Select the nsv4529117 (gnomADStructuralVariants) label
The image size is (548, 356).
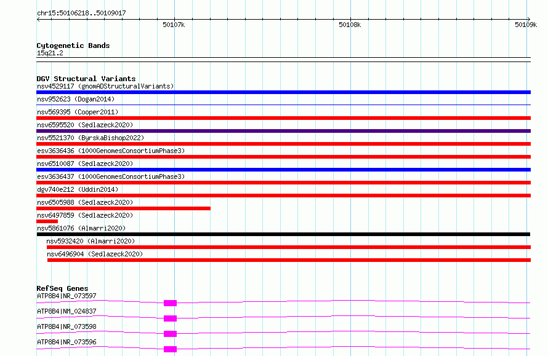105,86
